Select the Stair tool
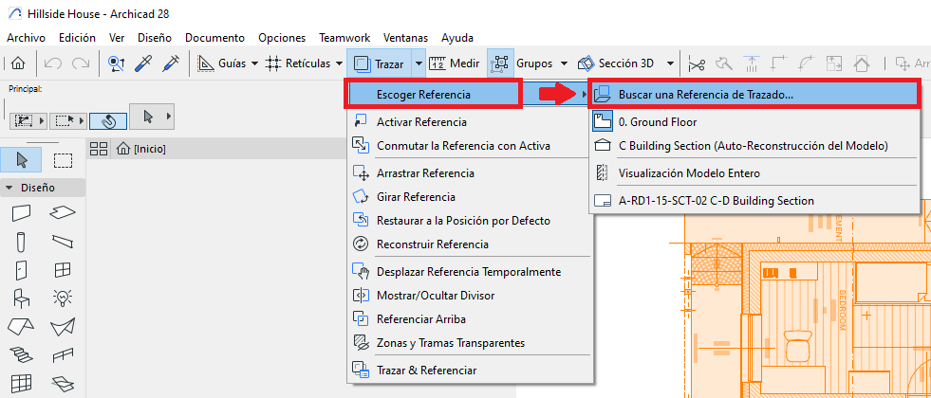 (x=22, y=355)
